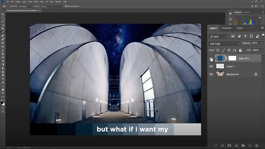Open the workspace switcher dropdown
Viewport: 265px width, 149px height.
click(257, 6)
